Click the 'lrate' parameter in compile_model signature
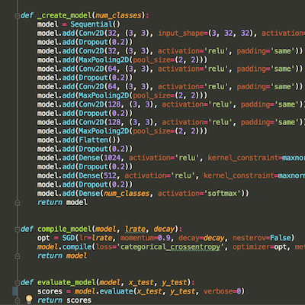 (x=135, y=229)
